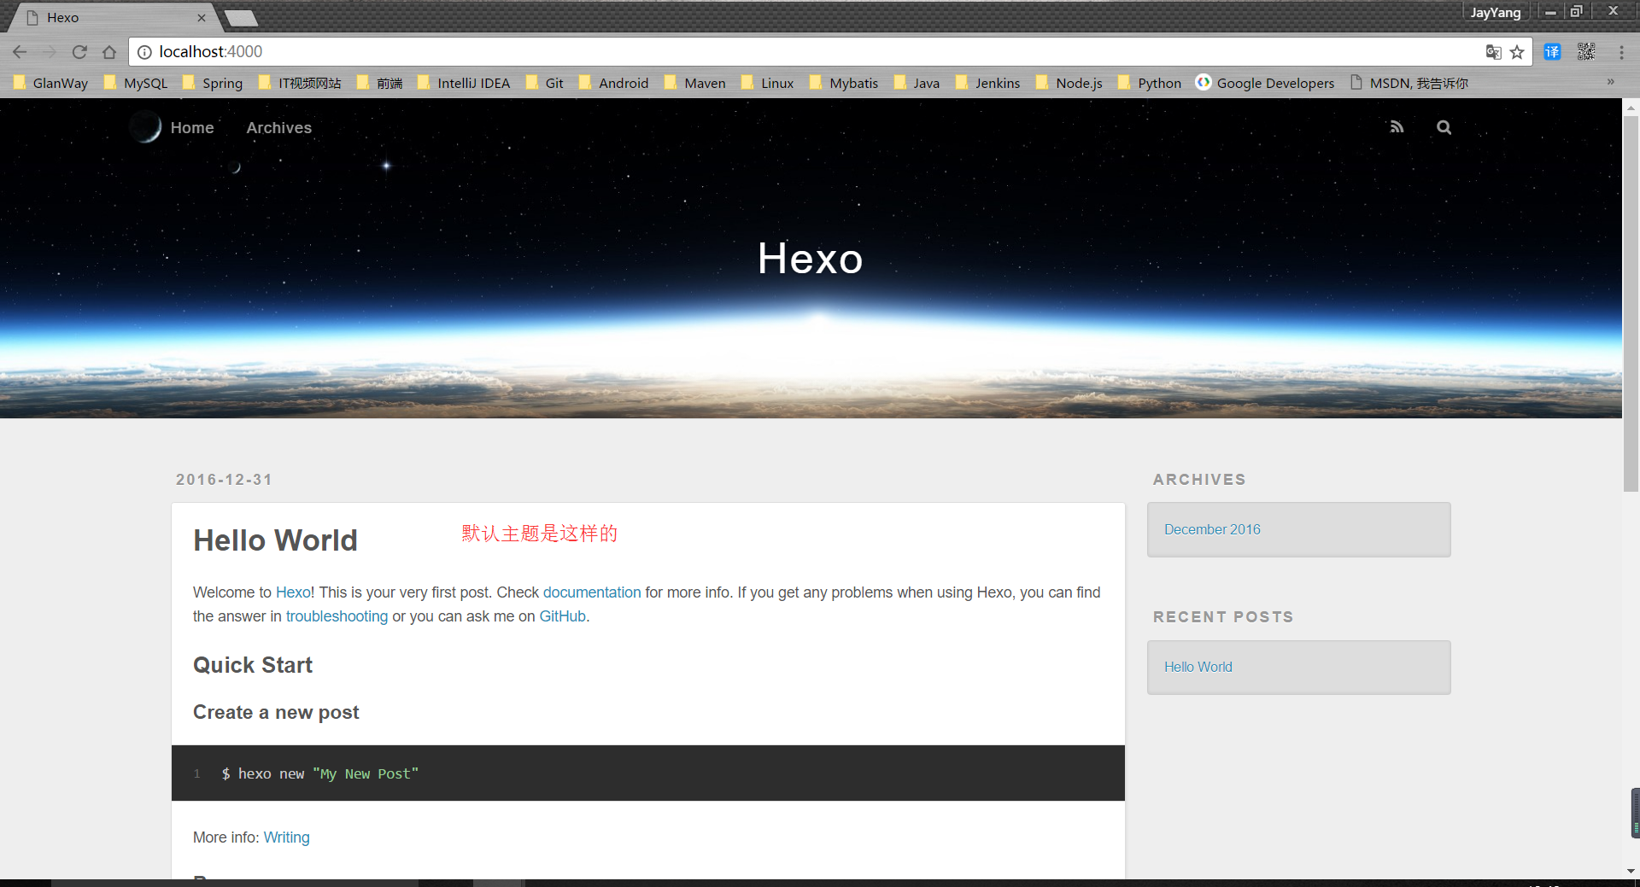
Task: Expand hidden bookmarks with double chevron
Action: pyautogui.click(x=1611, y=82)
